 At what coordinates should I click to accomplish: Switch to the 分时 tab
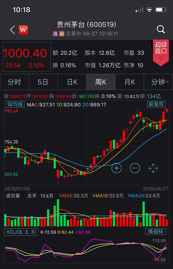14,82
